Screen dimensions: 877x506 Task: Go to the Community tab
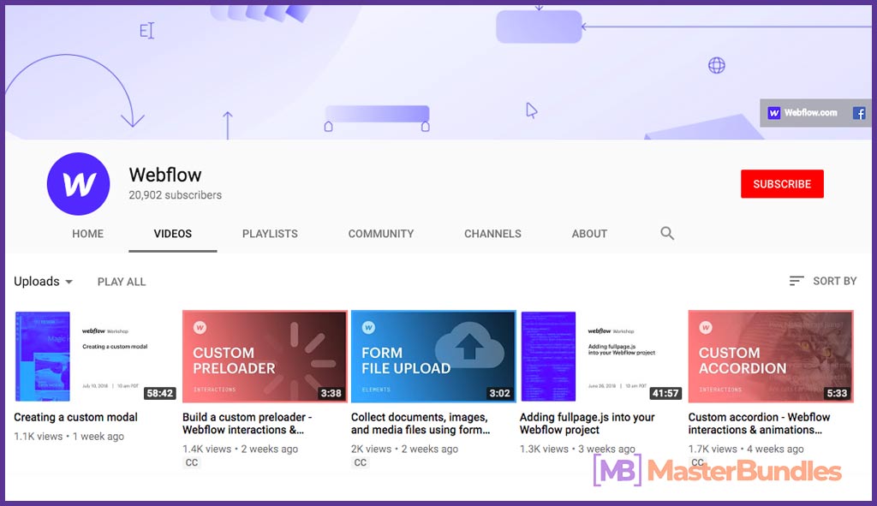[x=381, y=234]
